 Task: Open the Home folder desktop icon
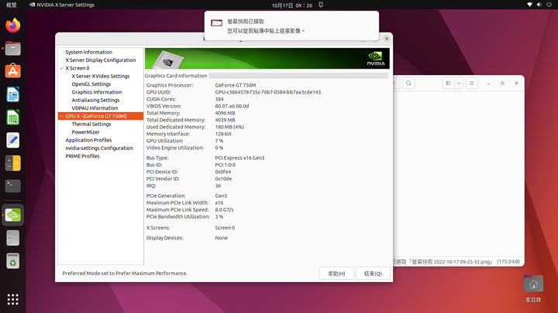533,288
